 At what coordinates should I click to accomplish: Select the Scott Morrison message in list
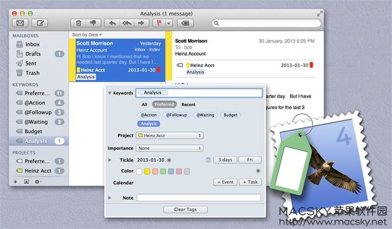pos(118,60)
